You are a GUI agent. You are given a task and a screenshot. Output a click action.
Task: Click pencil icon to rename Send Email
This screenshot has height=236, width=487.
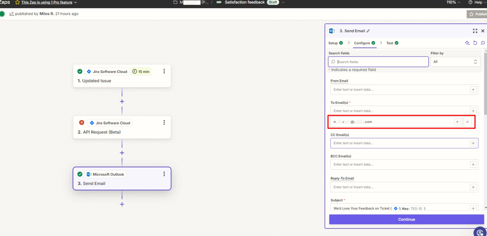(x=368, y=31)
